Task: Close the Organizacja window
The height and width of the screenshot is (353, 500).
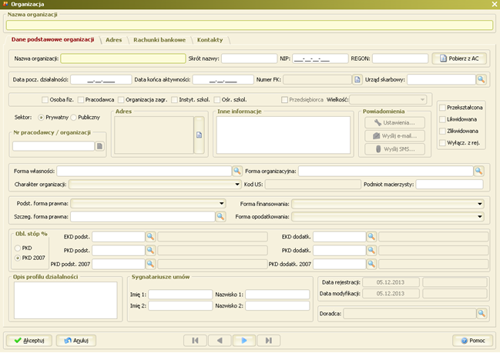Action: (495, 4)
